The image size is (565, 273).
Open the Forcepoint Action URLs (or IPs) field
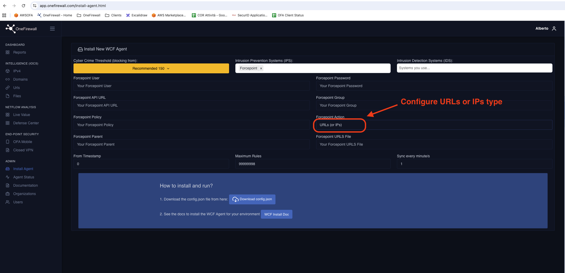click(434, 125)
